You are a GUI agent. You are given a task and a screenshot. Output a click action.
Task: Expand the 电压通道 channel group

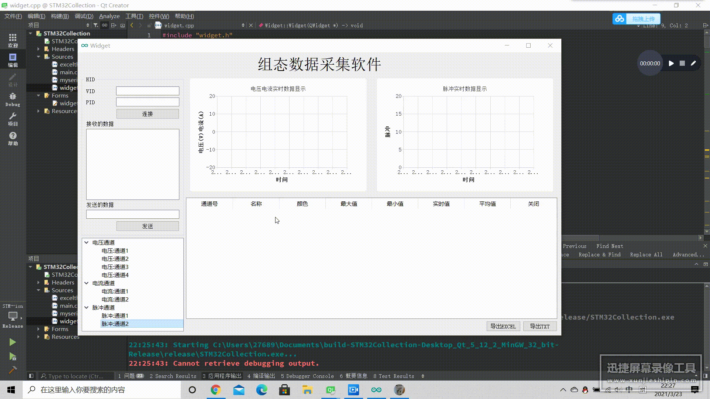coord(86,243)
